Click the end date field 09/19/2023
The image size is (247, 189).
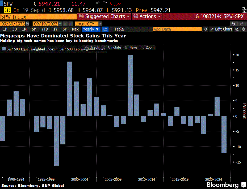point(46,24)
